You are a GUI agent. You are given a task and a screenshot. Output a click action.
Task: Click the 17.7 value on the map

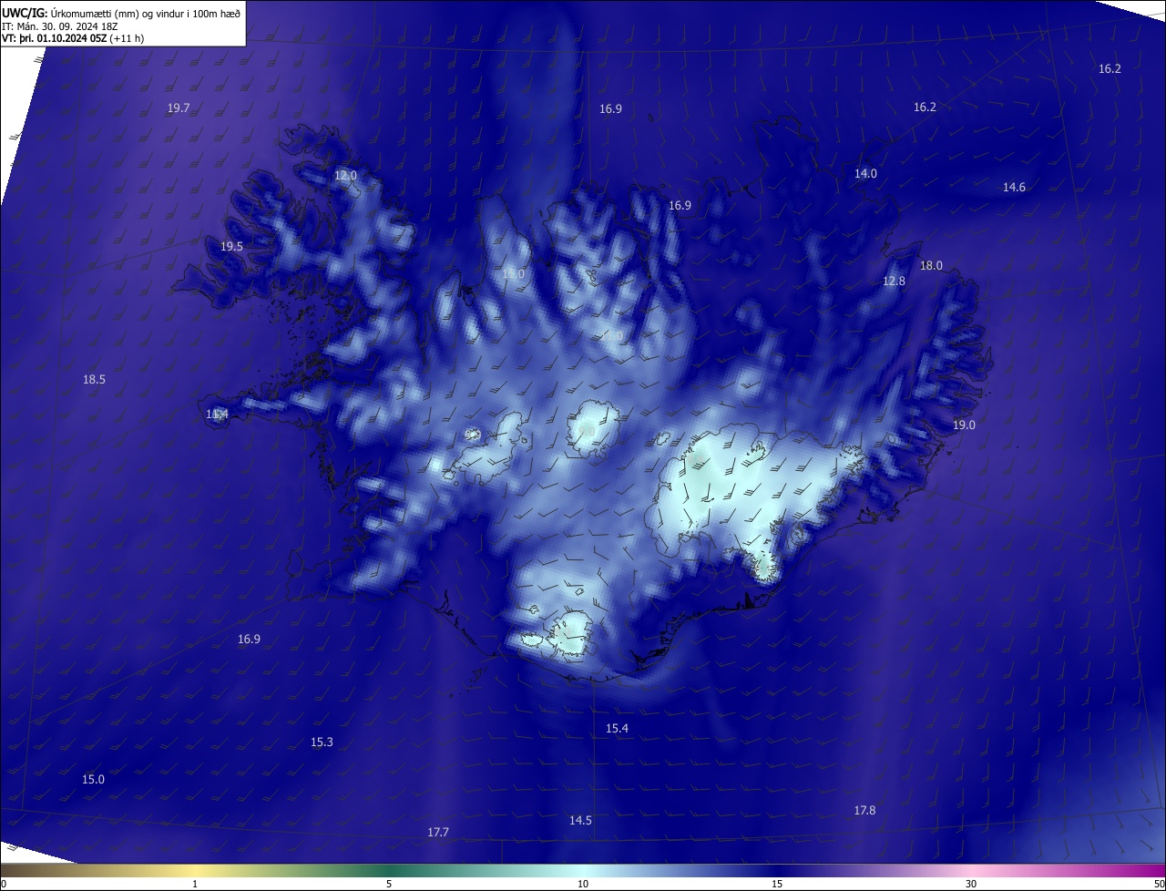tap(438, 832)
